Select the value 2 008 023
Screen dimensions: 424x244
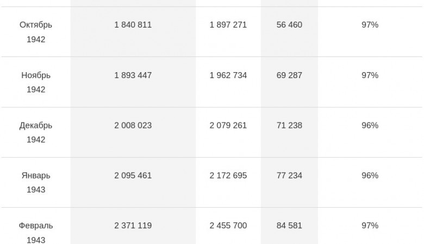point(133,125)
